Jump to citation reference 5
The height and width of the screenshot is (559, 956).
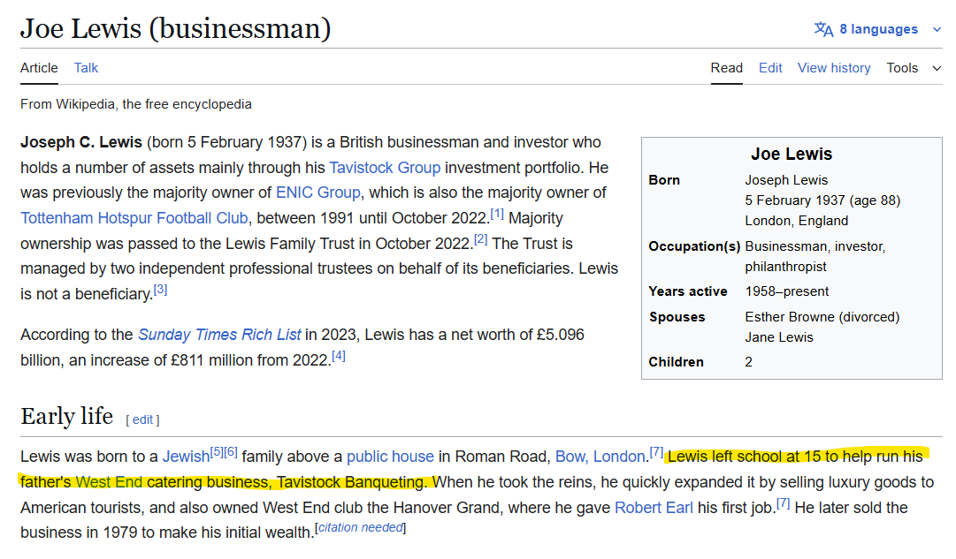[x=217, y=452]
